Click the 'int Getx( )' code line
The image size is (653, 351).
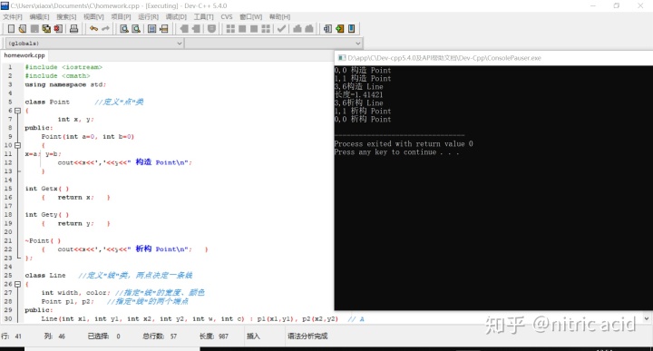click(x=47, y=189)
